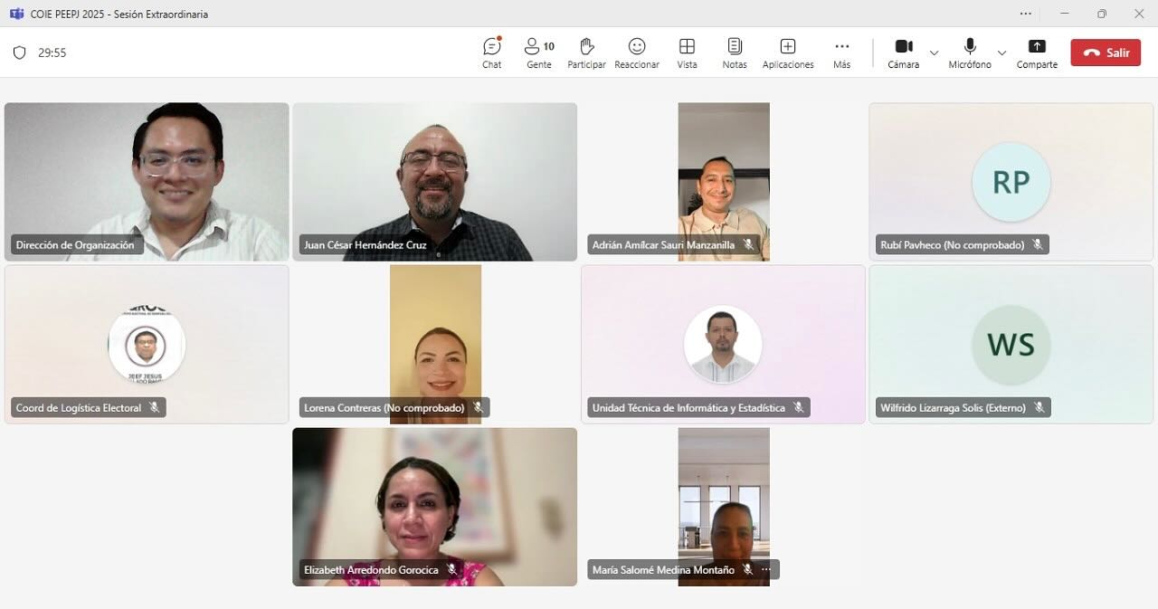Show the Gente participants list
Screen dimensions: 1158x609
pyautogui.click(x=538, y=52)
